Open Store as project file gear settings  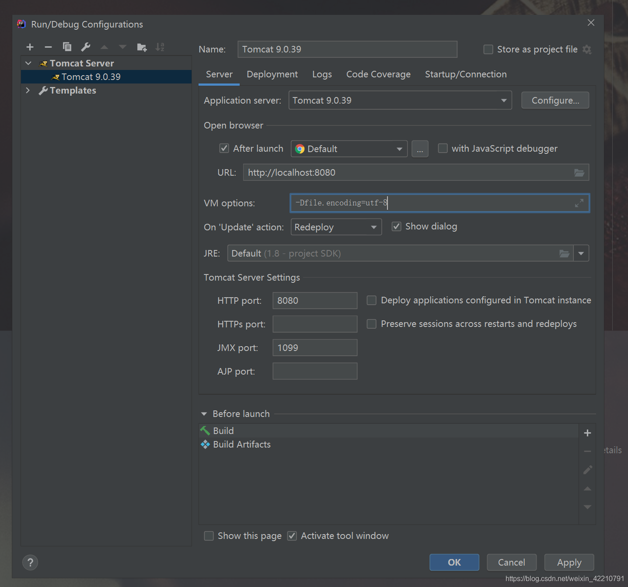pyautogui.click(x=587, y=49)
